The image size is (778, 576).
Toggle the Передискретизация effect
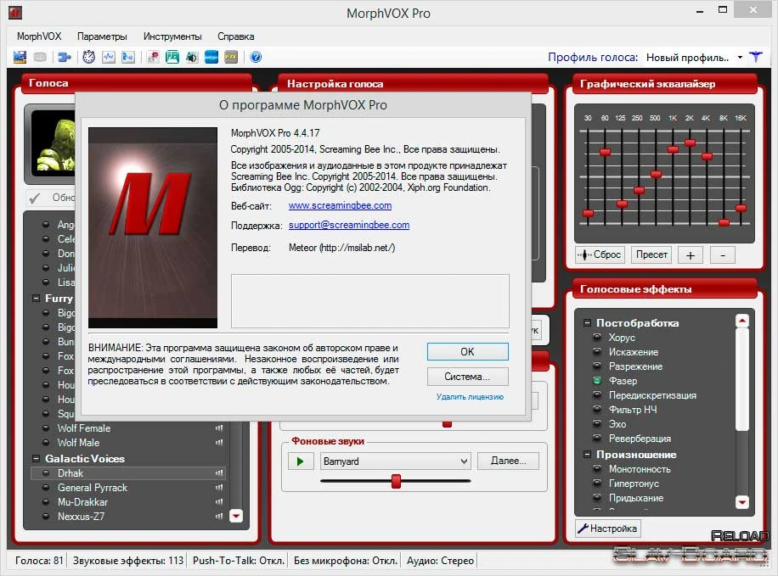[x=597, y=395]
